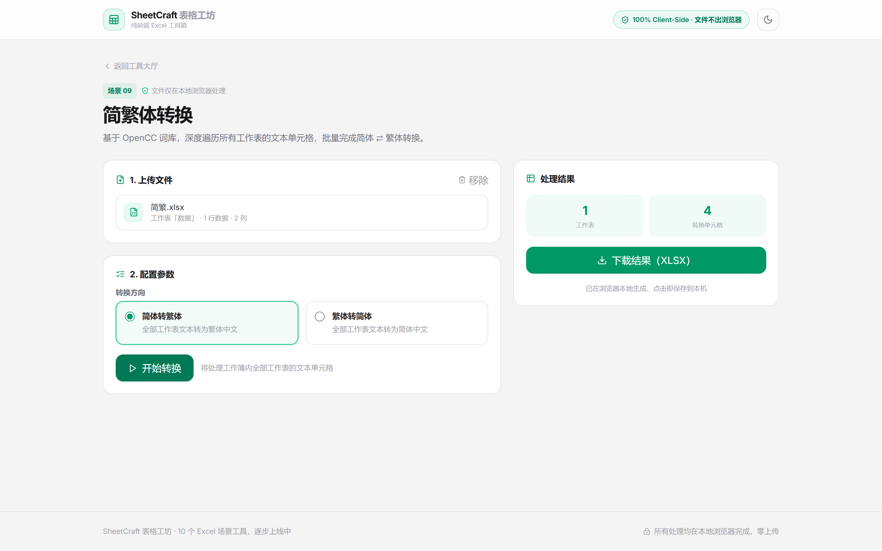Viewport: 882px width, 551px height.
Task: Select the 繁体转简体 radio option
Action: coord(397,323)
